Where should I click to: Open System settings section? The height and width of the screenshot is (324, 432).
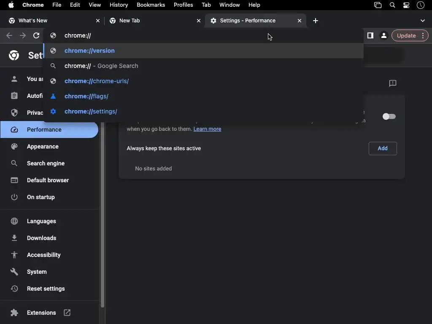[x=49, y=272]
